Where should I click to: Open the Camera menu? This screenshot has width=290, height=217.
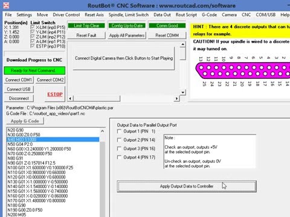click(x=229, y=15)
